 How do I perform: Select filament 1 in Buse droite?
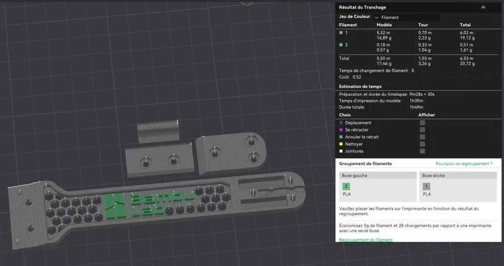click(426, 187)
